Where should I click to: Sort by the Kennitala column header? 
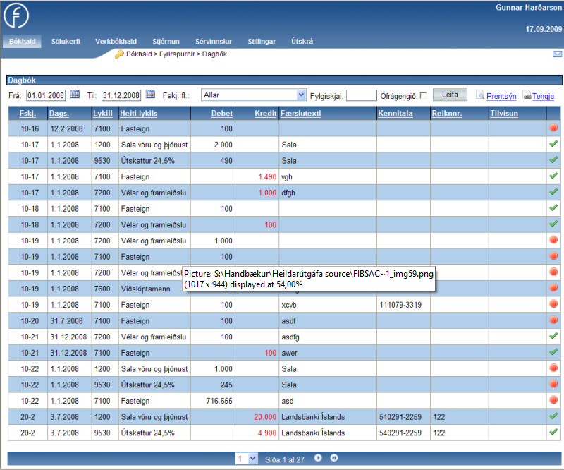tap(395, 113)
